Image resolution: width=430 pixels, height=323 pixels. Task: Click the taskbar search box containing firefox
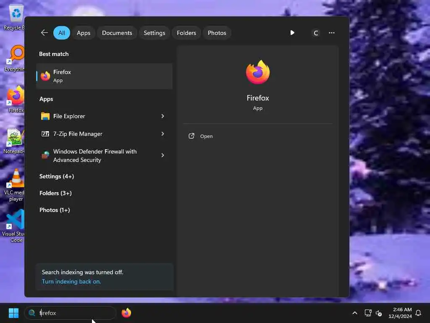70,313
